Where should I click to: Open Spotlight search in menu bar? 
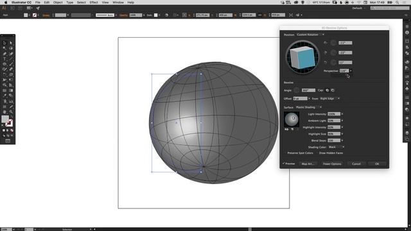(398, 3)
